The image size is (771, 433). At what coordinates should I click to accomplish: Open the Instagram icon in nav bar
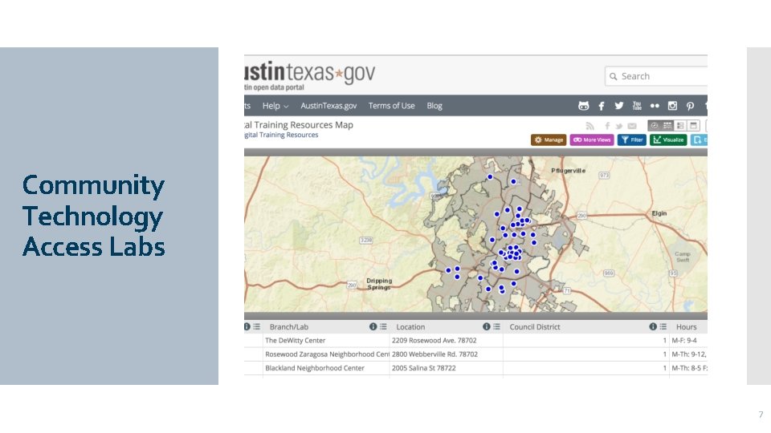click(672, 106)
